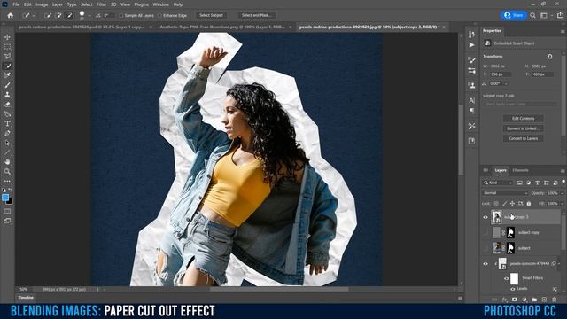Show the subject copy layer
Viewport: 567px width, 319px height.
[x=485, y=232]
